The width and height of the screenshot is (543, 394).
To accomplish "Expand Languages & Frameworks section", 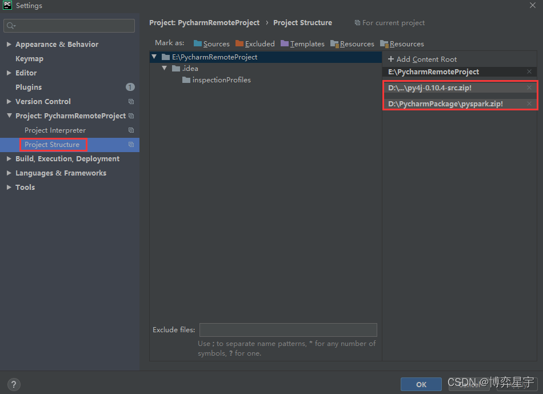I will pos(9,173).
